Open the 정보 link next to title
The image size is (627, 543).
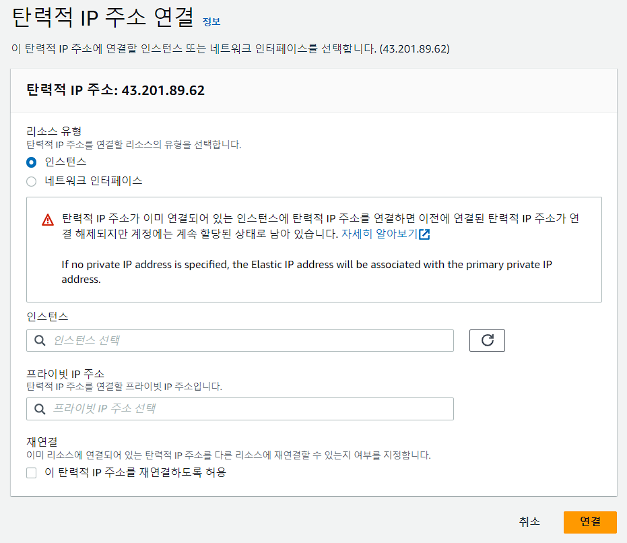[211, 22]
